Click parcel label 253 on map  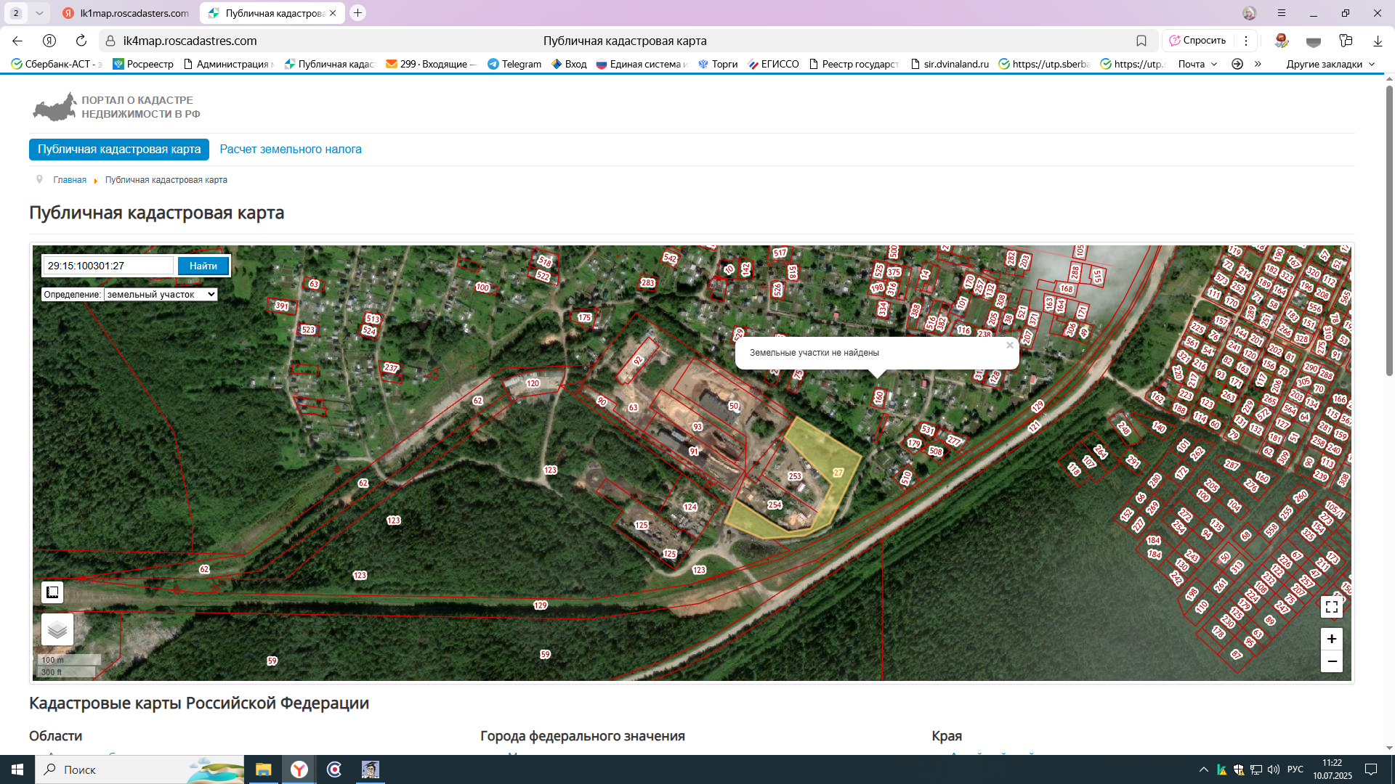(795, 476)
